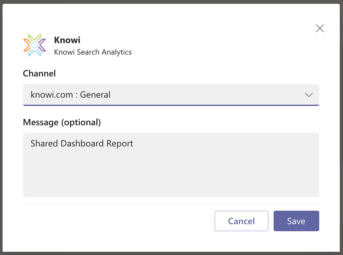Click the horizontal divider above the buttons
The image size is (343, 255).
click(x=171, y=204)
